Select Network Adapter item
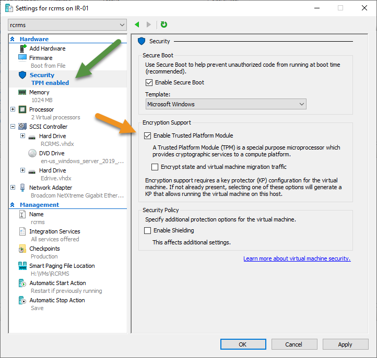This screenshot has height=358, width=377. [x=51, y=188]
